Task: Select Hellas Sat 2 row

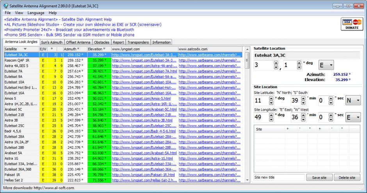Action: coord(123,180)
